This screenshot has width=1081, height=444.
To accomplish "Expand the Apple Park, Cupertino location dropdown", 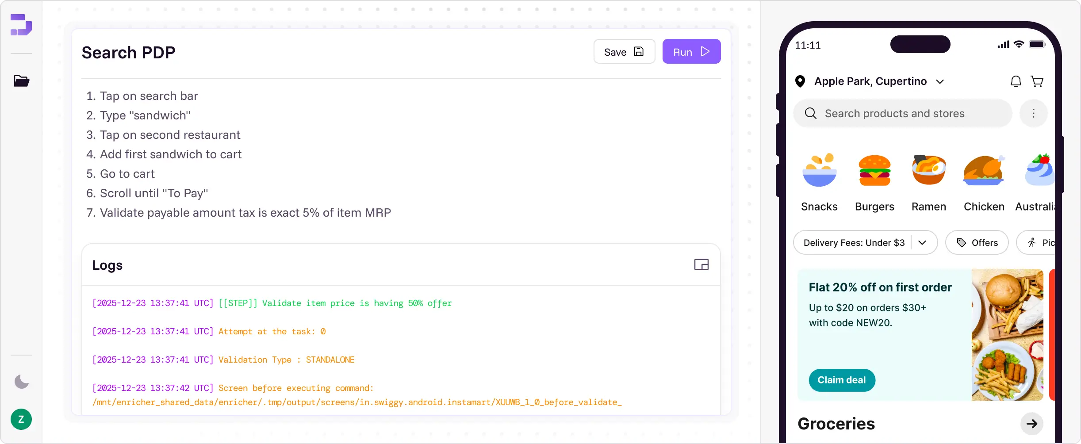I will pos(940,81).
